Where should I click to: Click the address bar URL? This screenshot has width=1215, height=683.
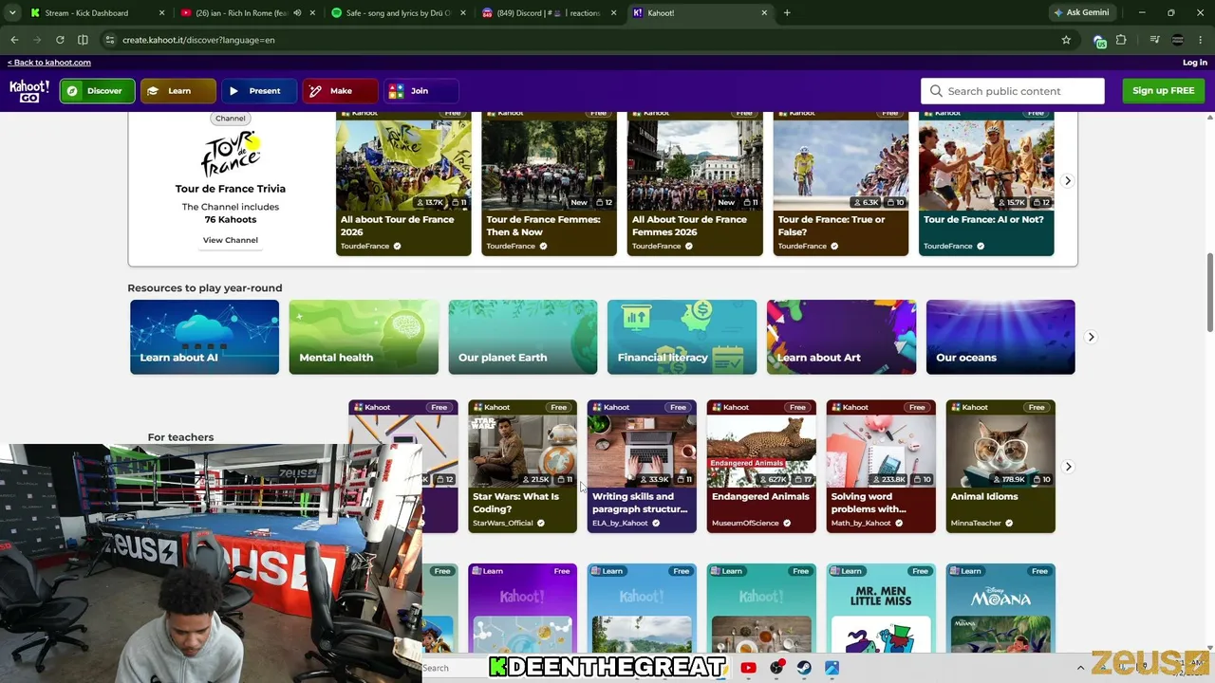tap(198, 40)
